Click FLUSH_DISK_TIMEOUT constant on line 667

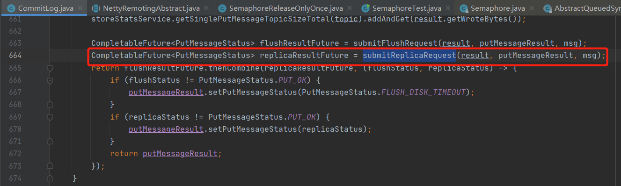[x=424, y=93]
